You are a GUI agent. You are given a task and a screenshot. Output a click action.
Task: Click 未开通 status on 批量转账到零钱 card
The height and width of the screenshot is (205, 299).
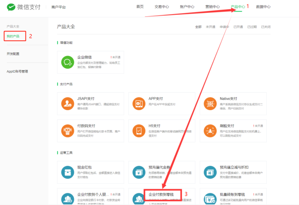(x=258, y=195)
